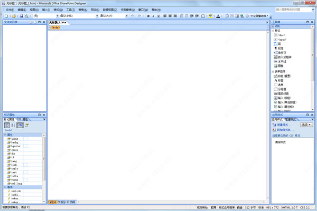Image resolution: width=317 pixels, height=211 pixels.
Task: Insert <span> from the Toolbox
Action: point(280,40)
